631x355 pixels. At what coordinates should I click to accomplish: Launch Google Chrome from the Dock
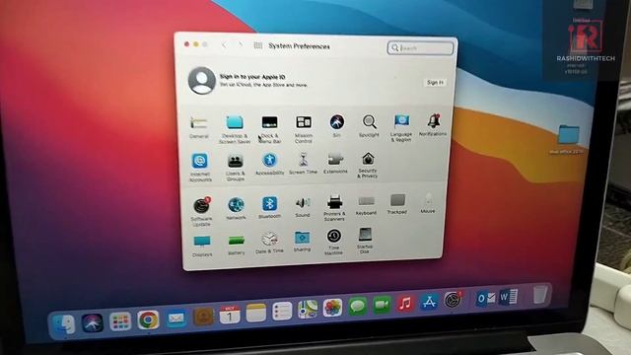tap(148, 319)
